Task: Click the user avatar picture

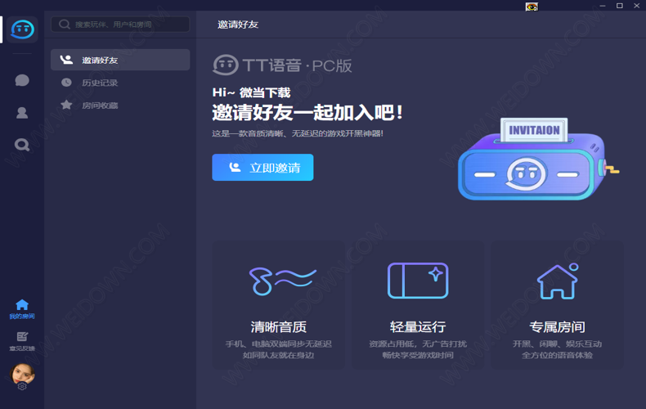Action: tap(22, 373)
